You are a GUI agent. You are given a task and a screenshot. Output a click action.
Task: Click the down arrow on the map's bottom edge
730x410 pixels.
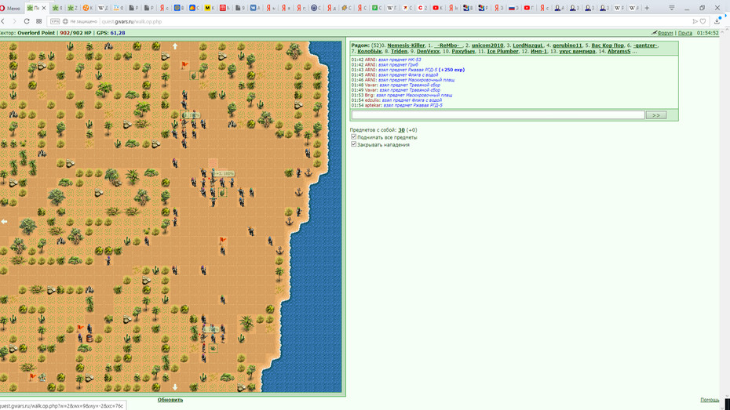(x=175, y=386)
